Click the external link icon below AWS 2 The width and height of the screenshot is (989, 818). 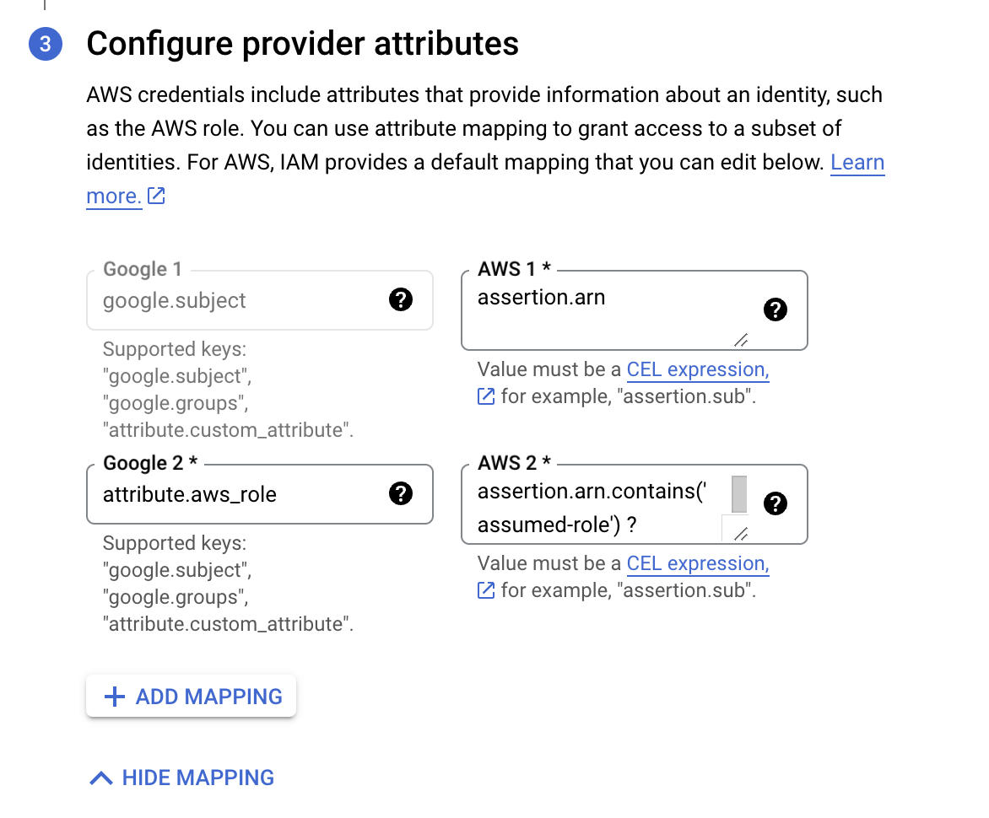click(486, 589)
